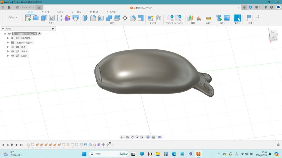Open the Measure tool

point(208,18)
